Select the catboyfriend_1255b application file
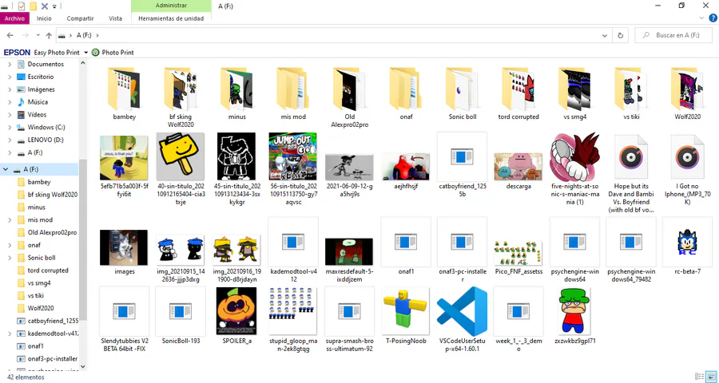This screenshot has width=719, height=383. (463, 156)
